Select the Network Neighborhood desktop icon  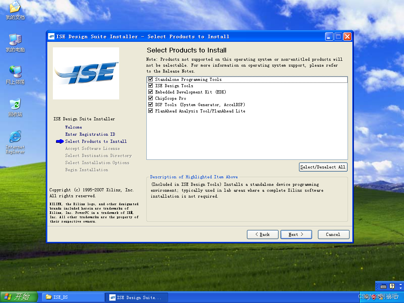coord(15,75)
